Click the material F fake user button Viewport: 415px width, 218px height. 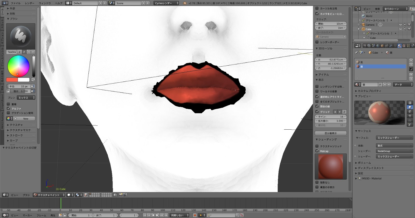click(380, 85)
